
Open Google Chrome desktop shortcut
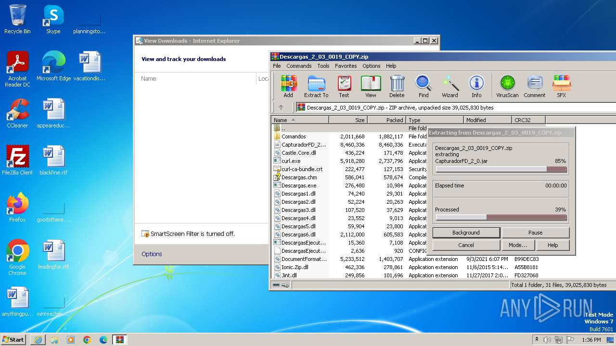click(17, 258)
